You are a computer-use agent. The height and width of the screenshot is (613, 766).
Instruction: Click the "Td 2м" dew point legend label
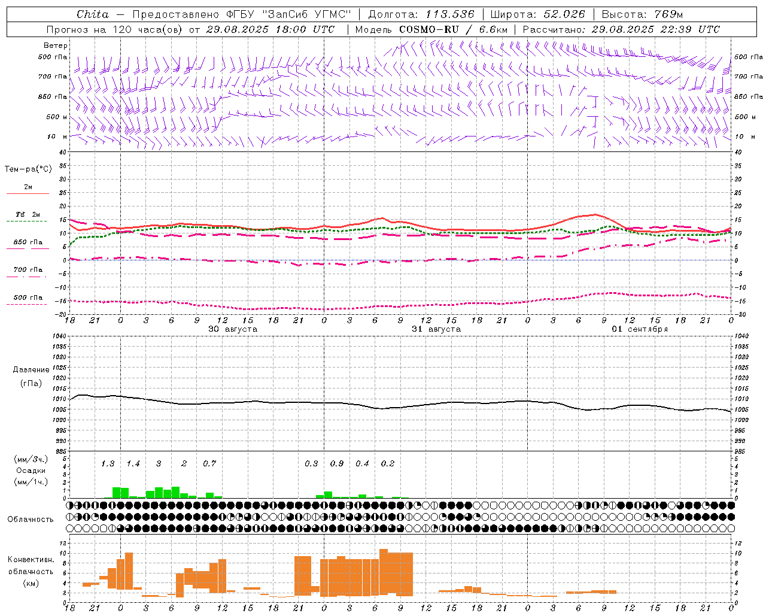(x=28, y=214)
